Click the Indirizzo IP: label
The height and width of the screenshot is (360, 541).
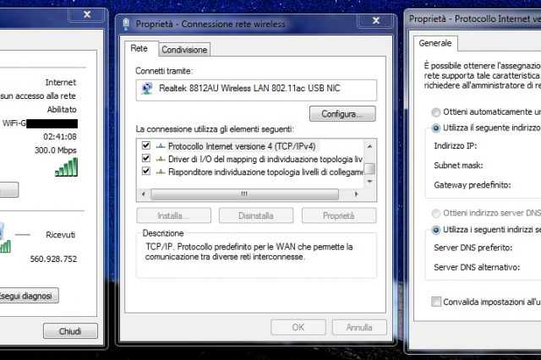(456, 146)
